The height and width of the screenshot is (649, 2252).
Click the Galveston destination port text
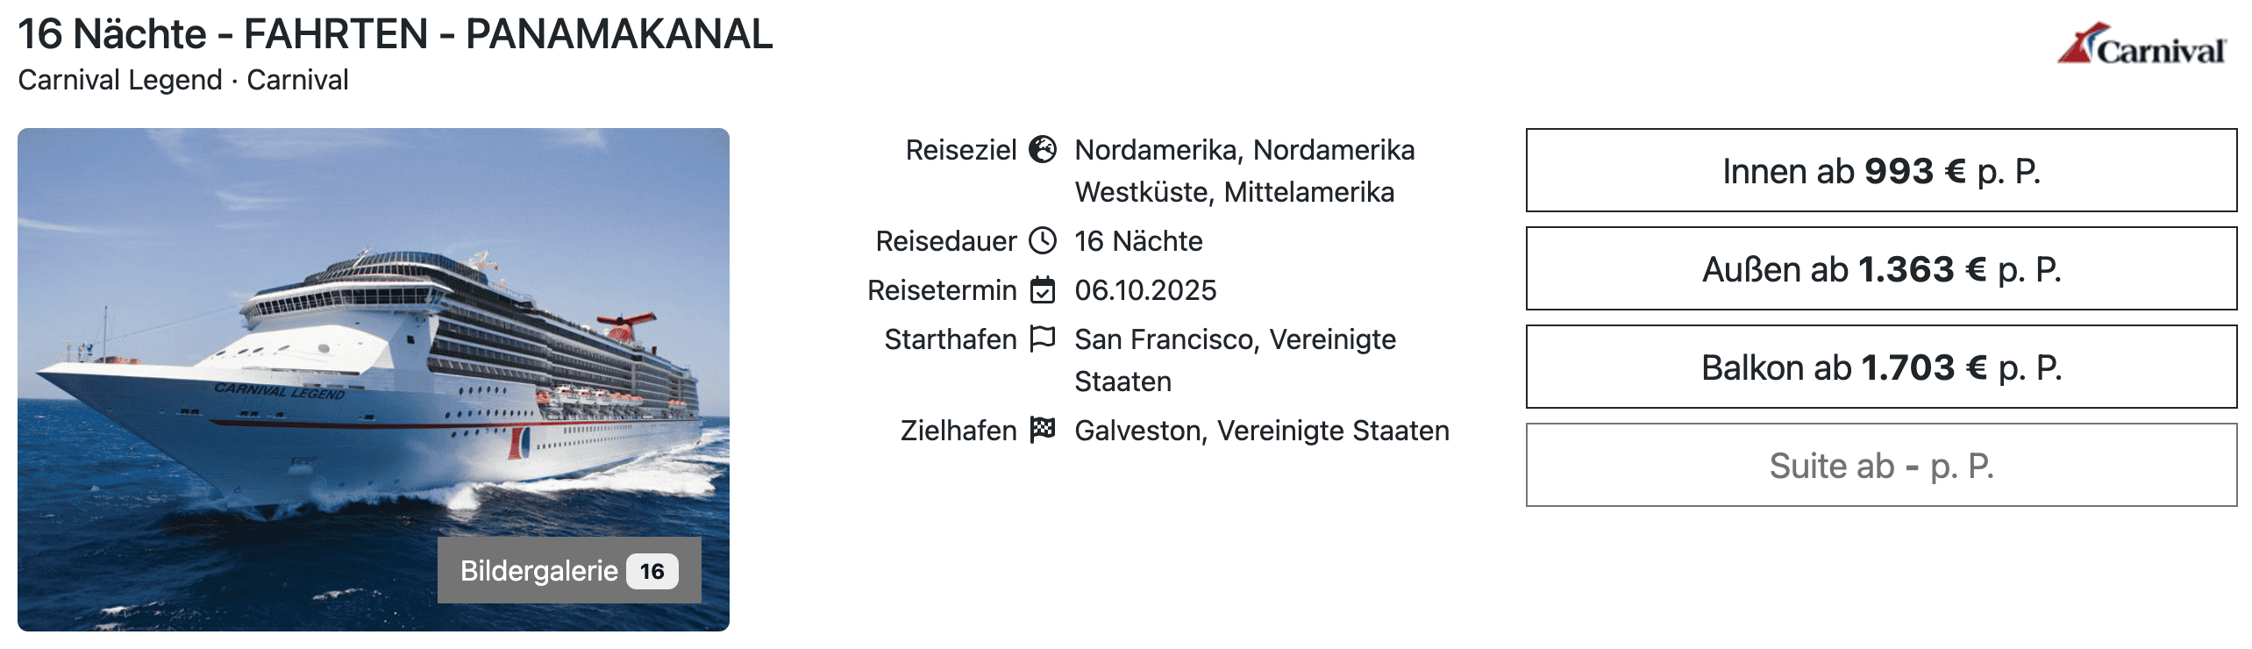tap(1261, 431)
